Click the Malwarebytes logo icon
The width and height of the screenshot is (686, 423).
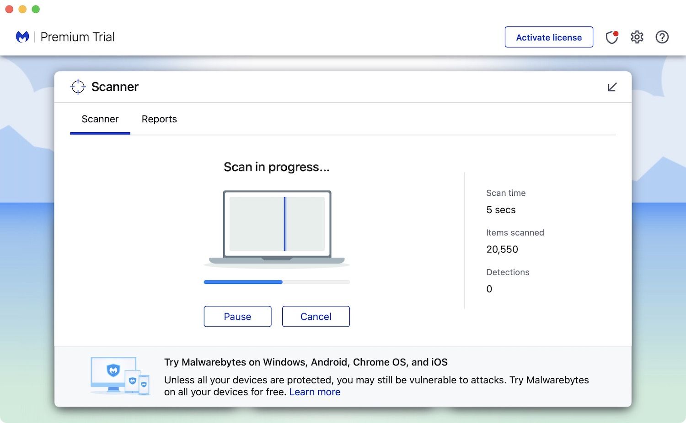pos(22,37)
